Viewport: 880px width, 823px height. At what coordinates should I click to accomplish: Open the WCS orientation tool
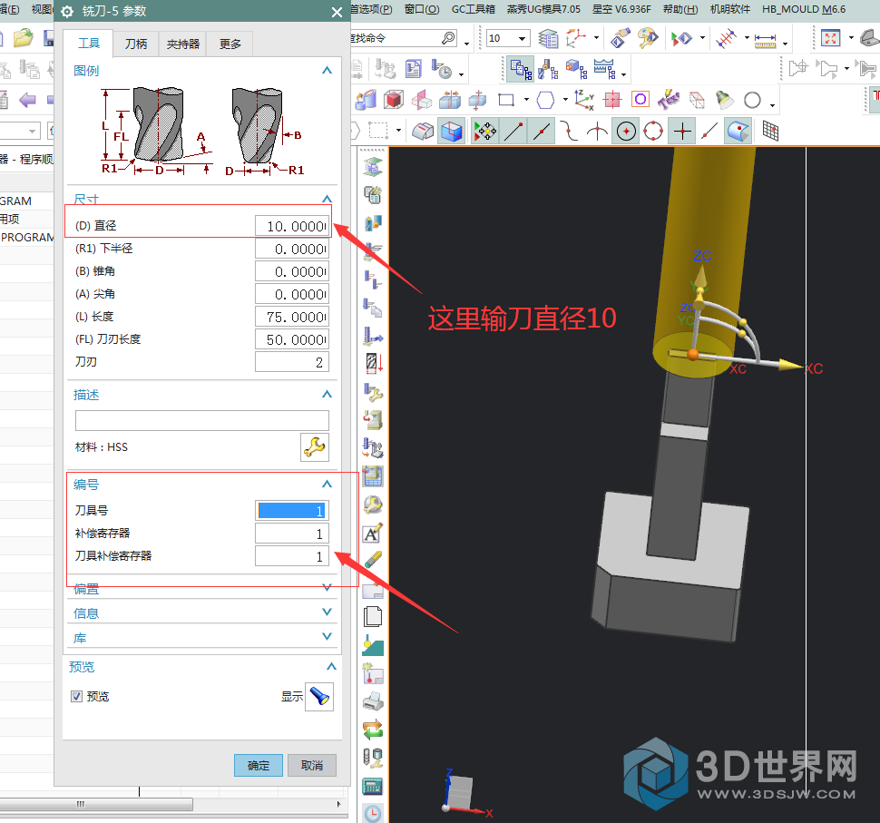576,38
